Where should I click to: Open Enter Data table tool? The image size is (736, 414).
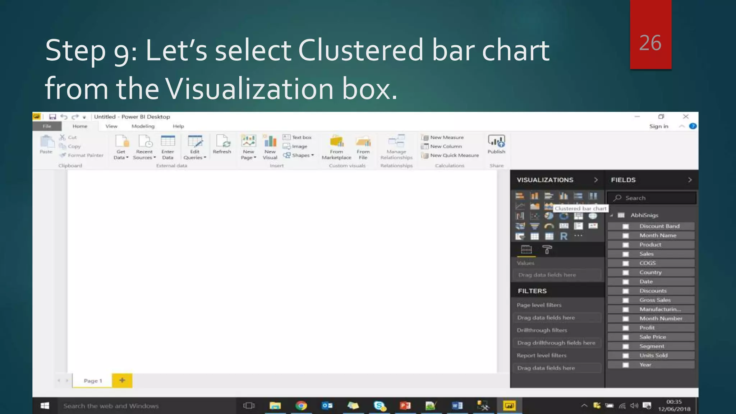click(x=168, y=147)
